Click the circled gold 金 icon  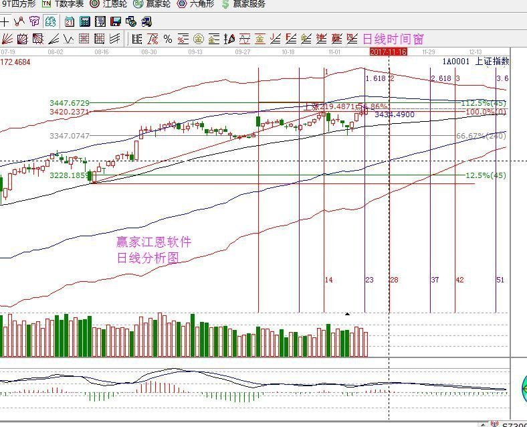tap(199, 39)
